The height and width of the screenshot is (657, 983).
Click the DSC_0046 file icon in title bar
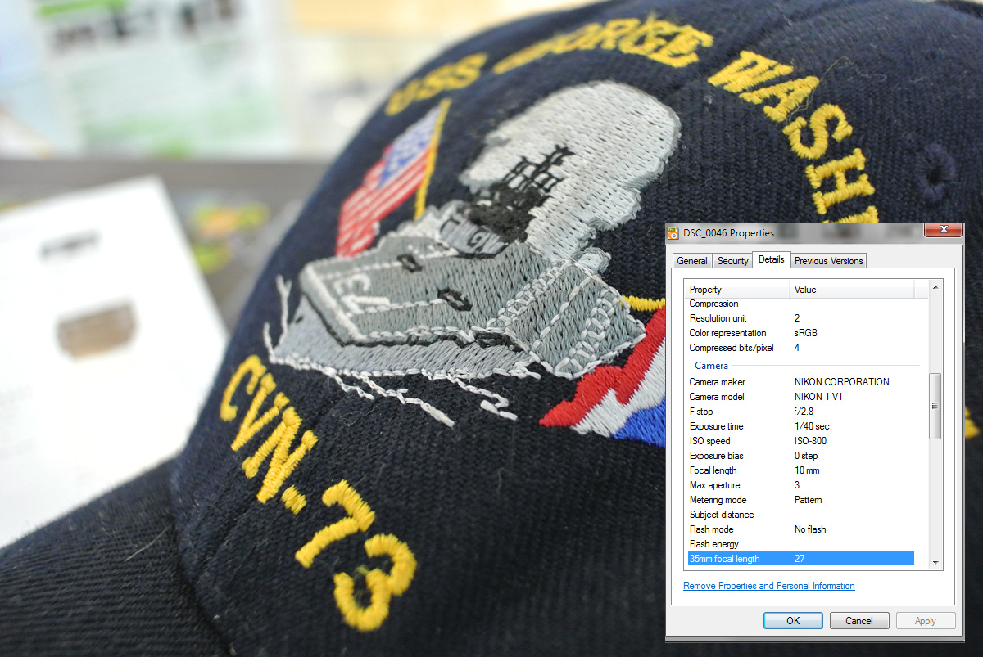(673, 233)
